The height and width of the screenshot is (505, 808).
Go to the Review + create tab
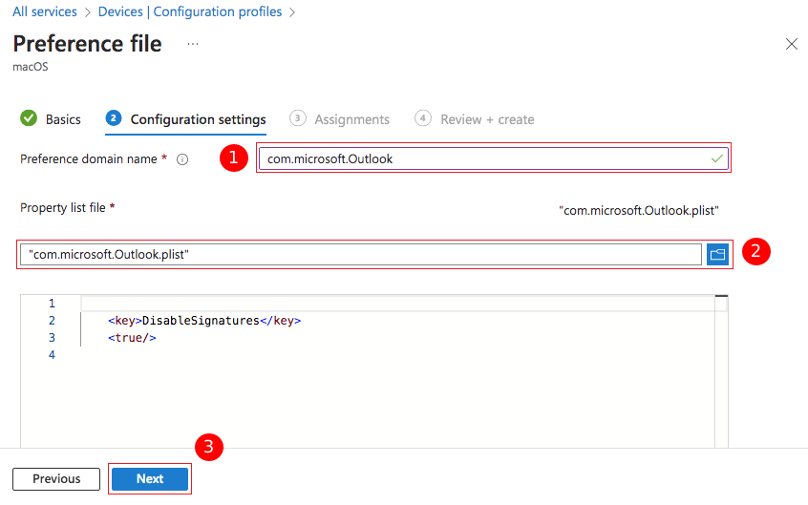(x=487, y=119)
